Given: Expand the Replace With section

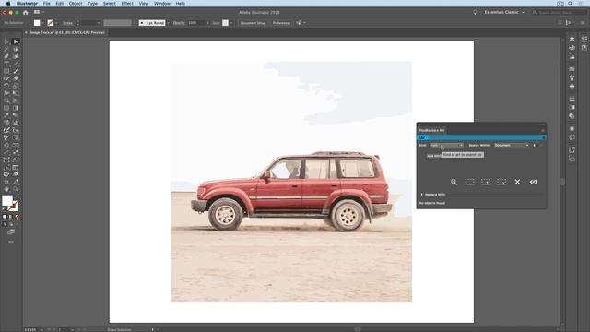Looking at the screenshot, I should point(422,195).
